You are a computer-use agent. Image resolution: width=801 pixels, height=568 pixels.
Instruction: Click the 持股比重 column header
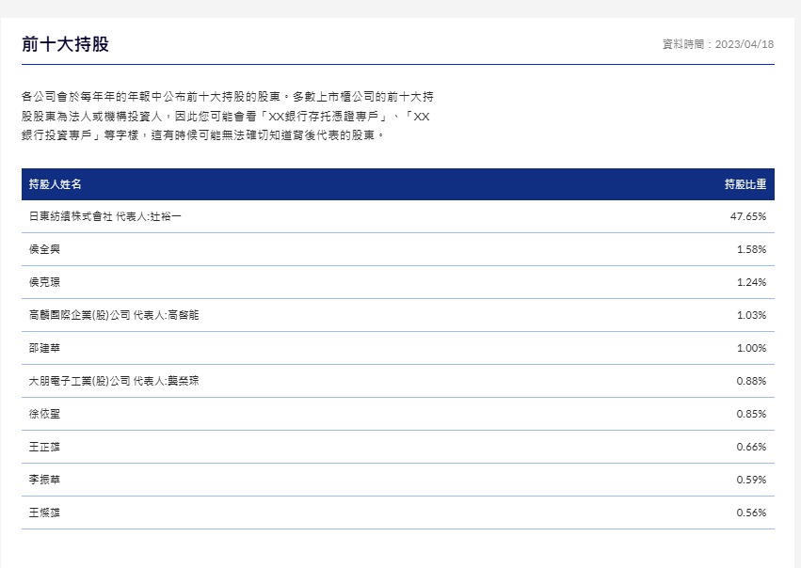(745, 184)
